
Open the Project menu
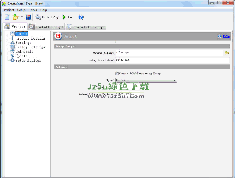pyautogui.click(x=9, y=10)
